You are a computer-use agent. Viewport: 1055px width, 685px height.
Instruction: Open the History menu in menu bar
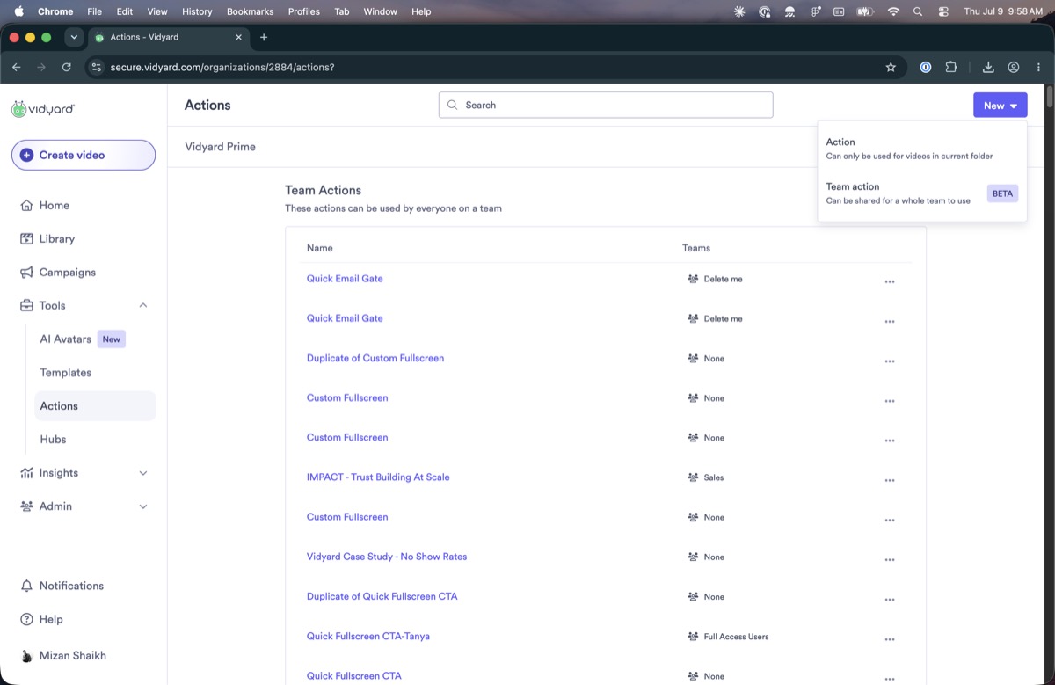click(197, 11)
